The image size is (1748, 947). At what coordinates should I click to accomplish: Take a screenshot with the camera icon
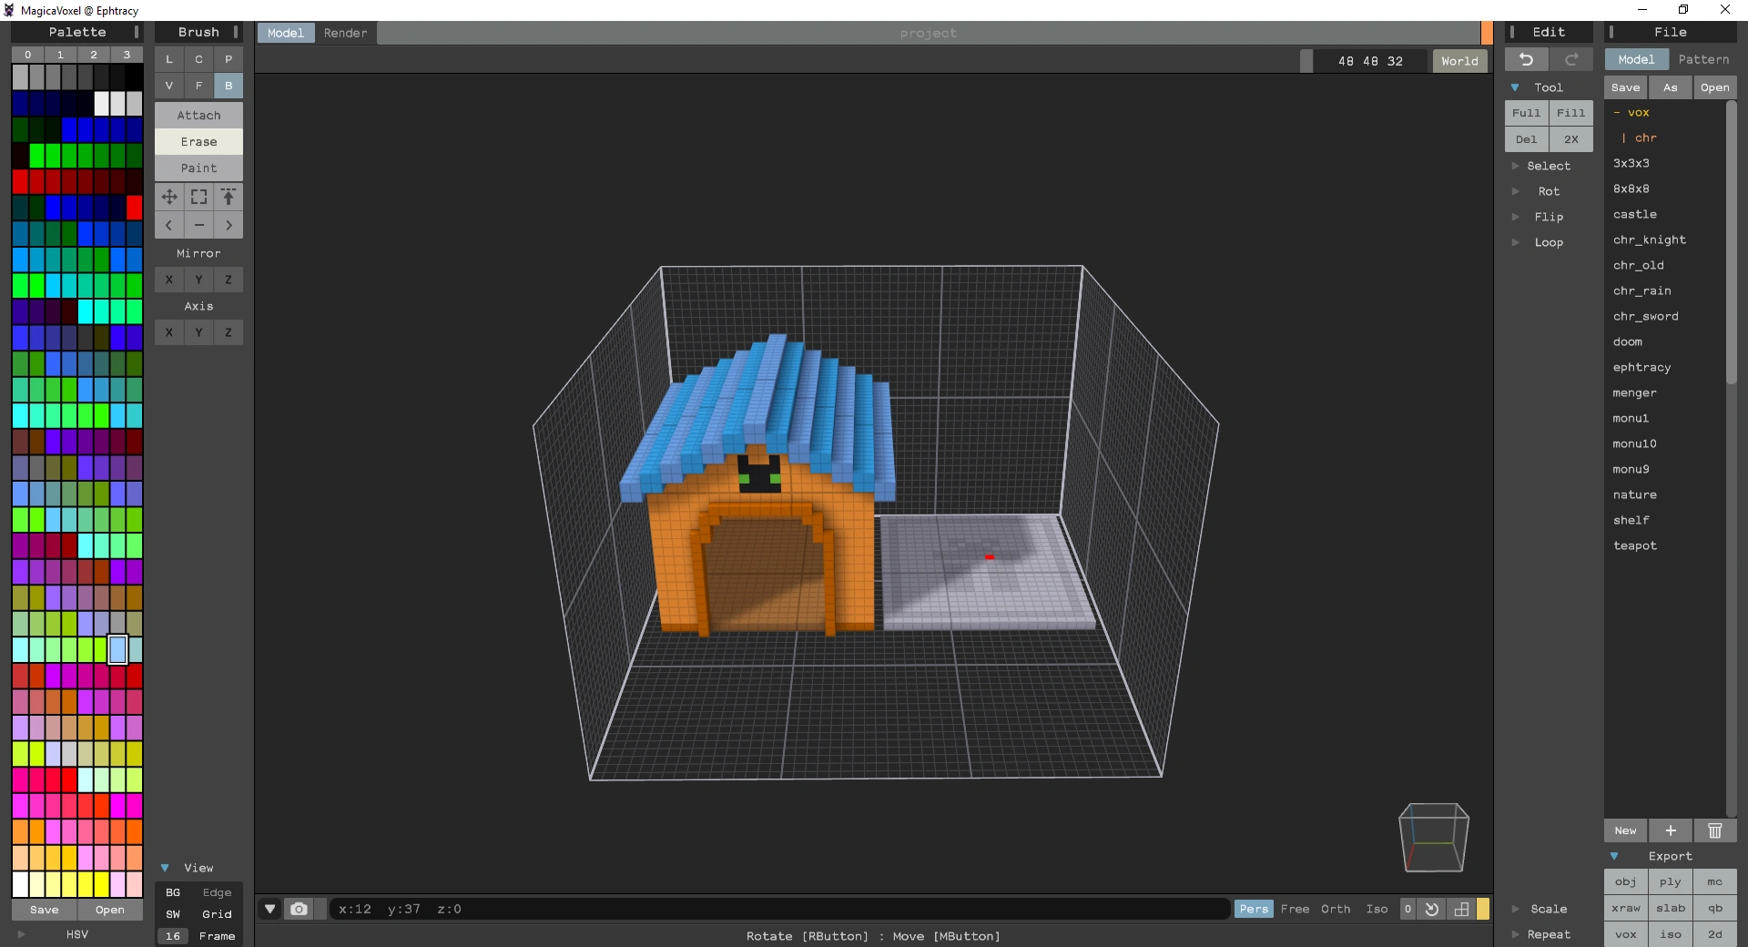pos(299,909)
